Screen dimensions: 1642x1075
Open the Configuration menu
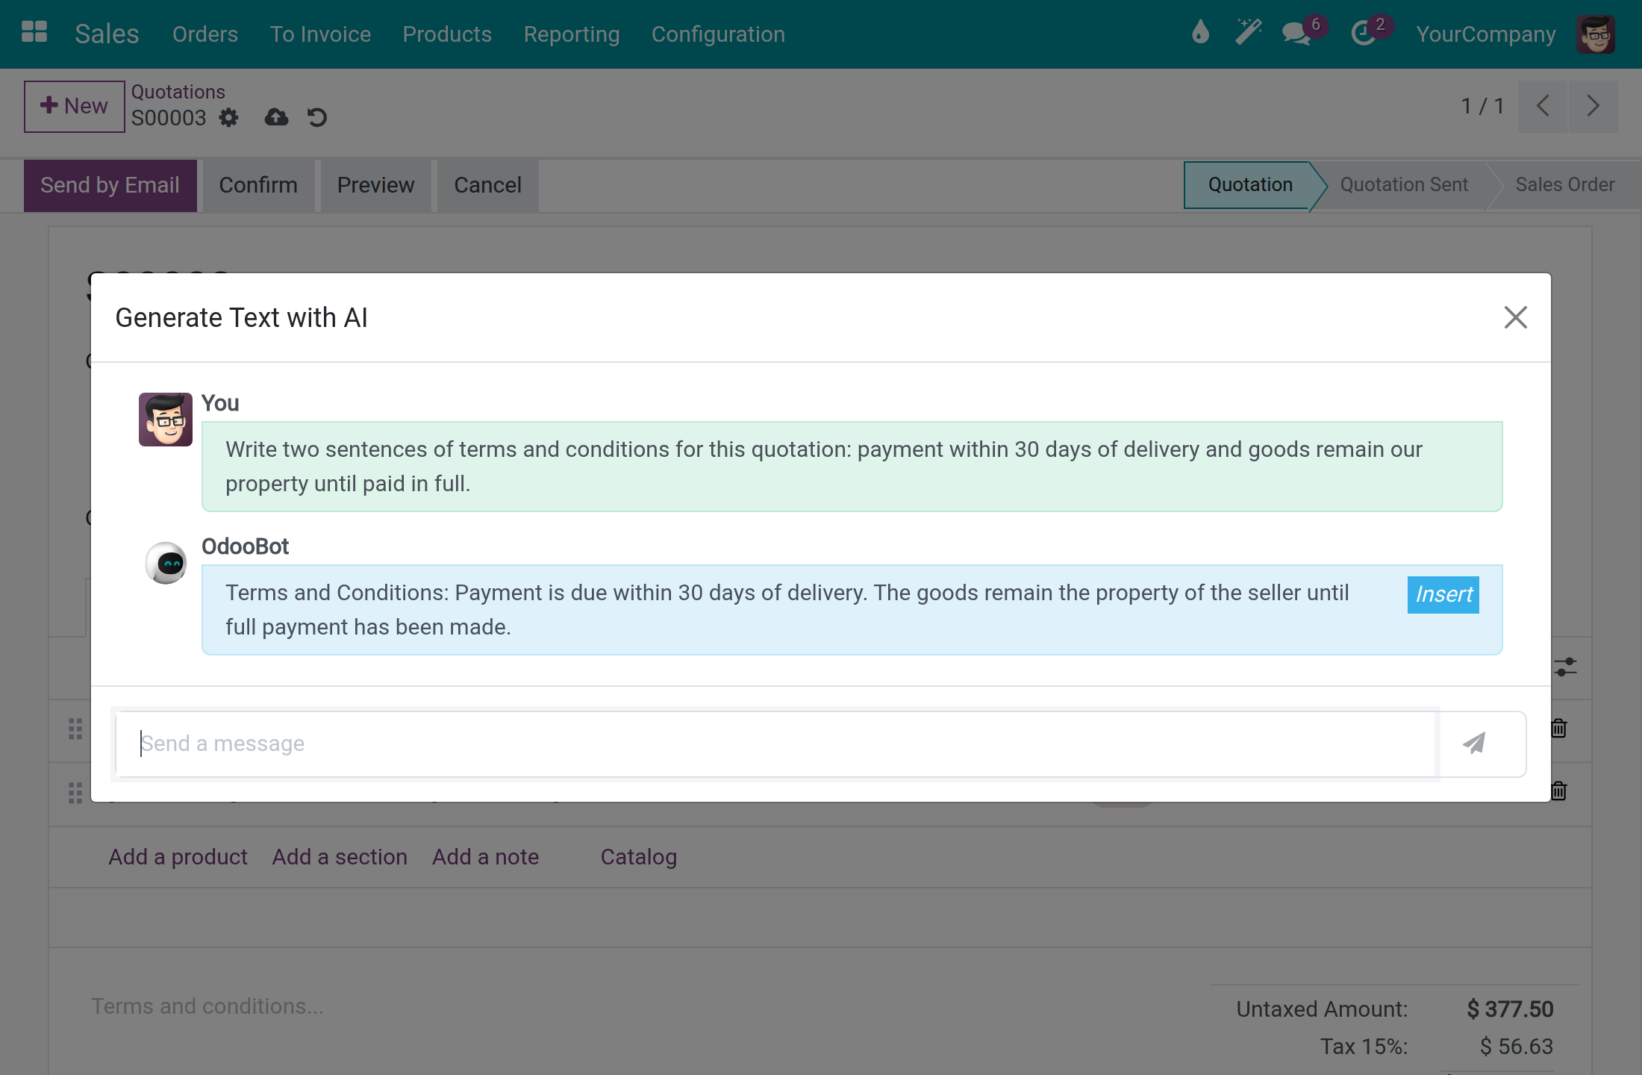coord(718,34)
